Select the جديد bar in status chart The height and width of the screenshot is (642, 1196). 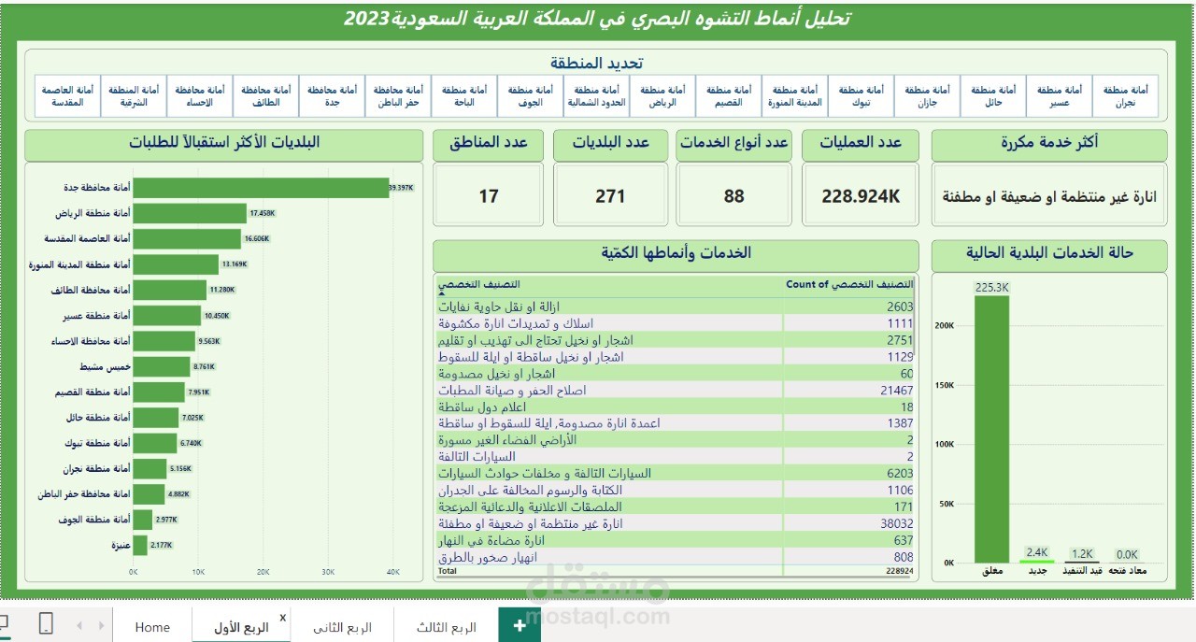point(1037,561)
